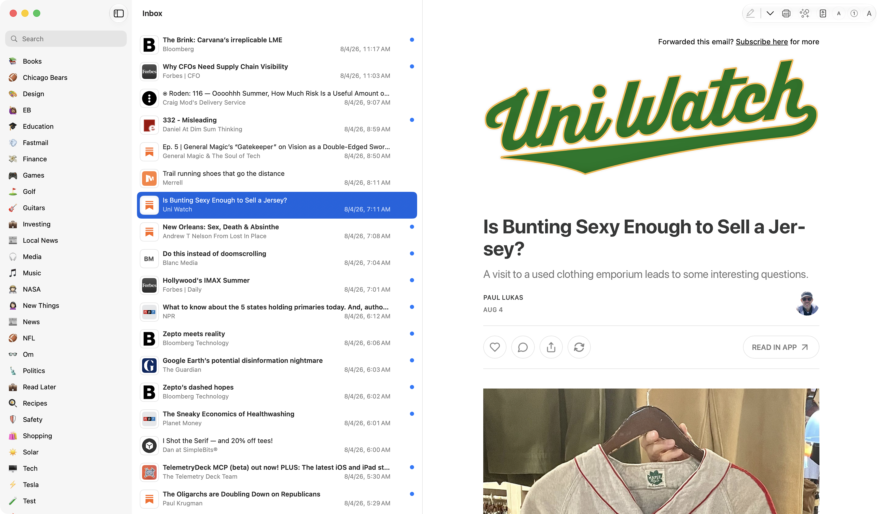The image size is (880, 514).
Task: Click the NFL football icon
Action: [x=13, y=338]
